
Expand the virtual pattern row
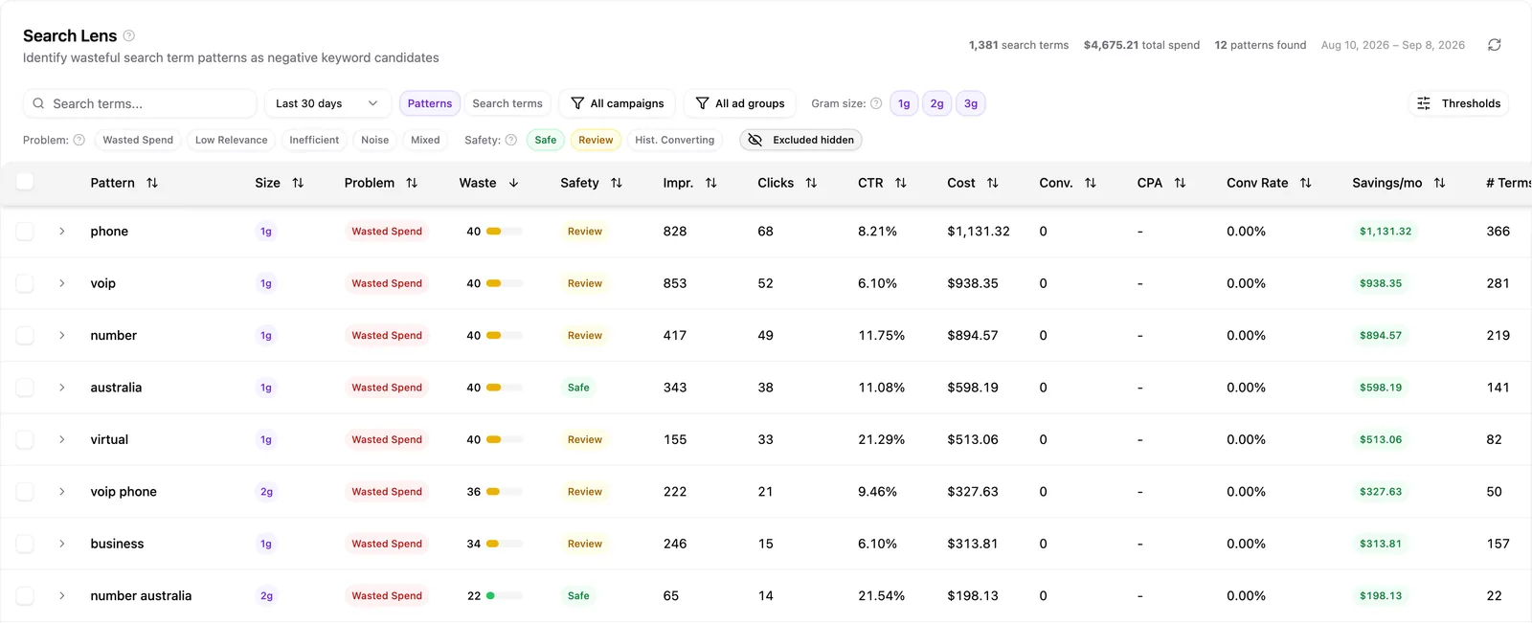pyautogui.click(x=62, y=439)
